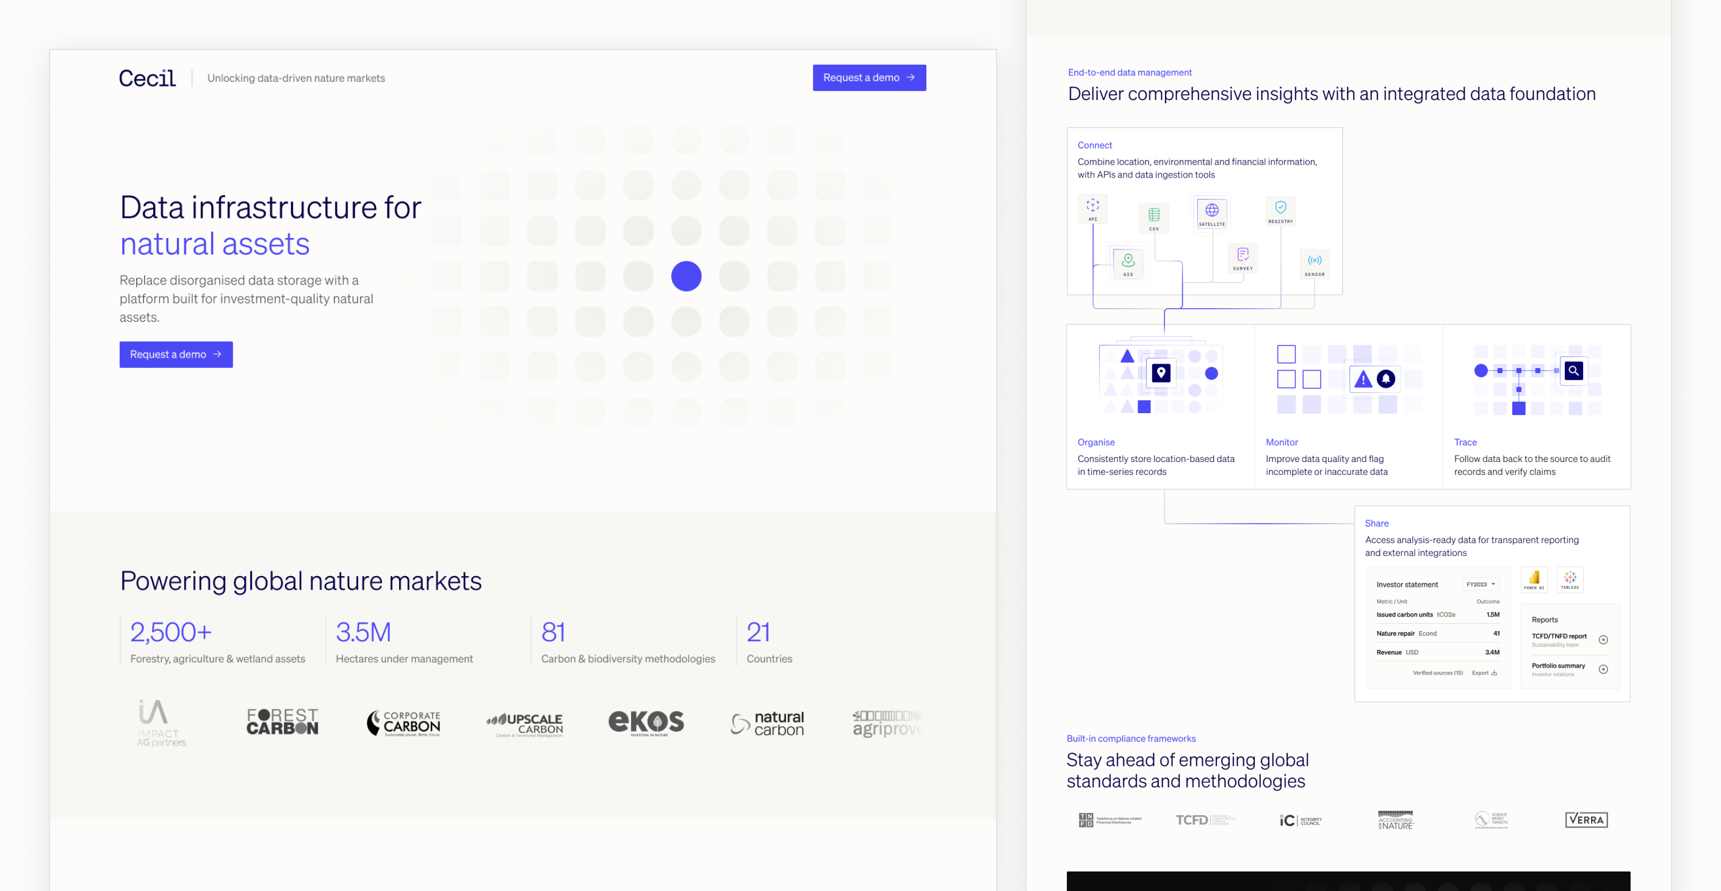Select the Satellite globe icon
The width and height of the screenshot is (1721, 891).
click(1211, 211)
